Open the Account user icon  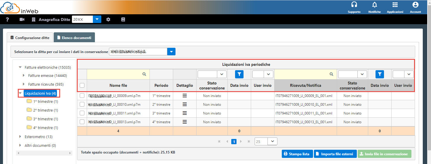point(415,5)
